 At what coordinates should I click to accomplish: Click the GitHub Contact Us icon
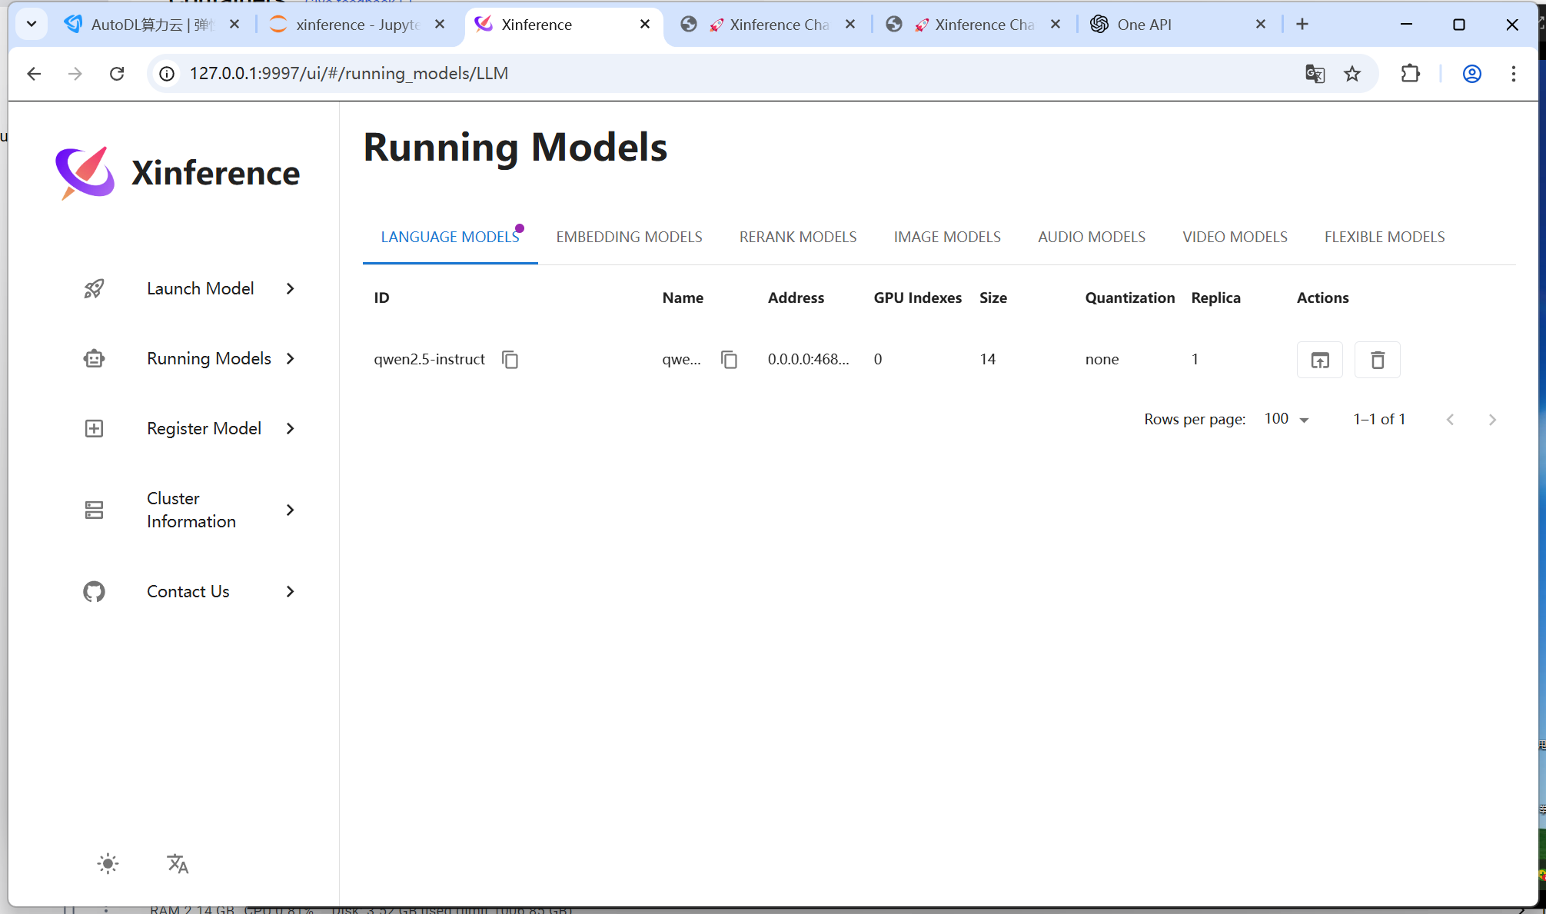point(94,591)
